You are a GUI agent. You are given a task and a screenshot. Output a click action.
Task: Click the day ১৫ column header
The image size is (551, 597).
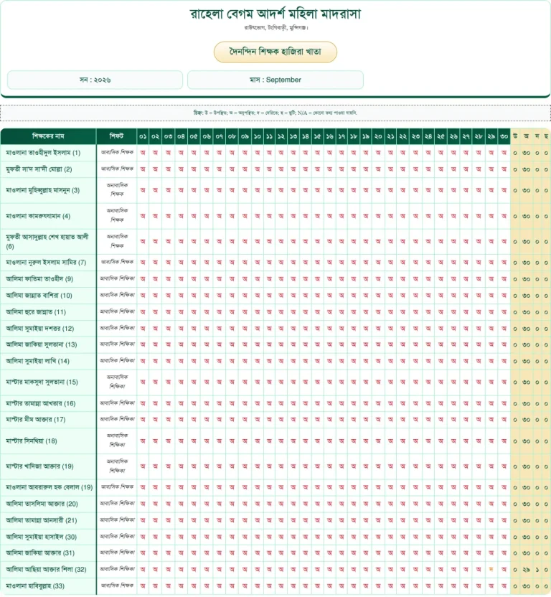tap(317, 136)
